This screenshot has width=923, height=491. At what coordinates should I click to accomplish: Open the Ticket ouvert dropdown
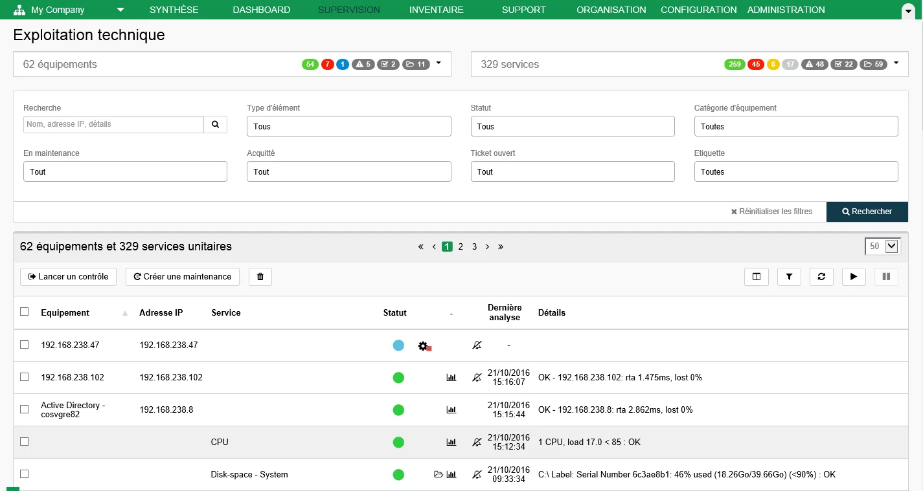[x=573, y=172]
